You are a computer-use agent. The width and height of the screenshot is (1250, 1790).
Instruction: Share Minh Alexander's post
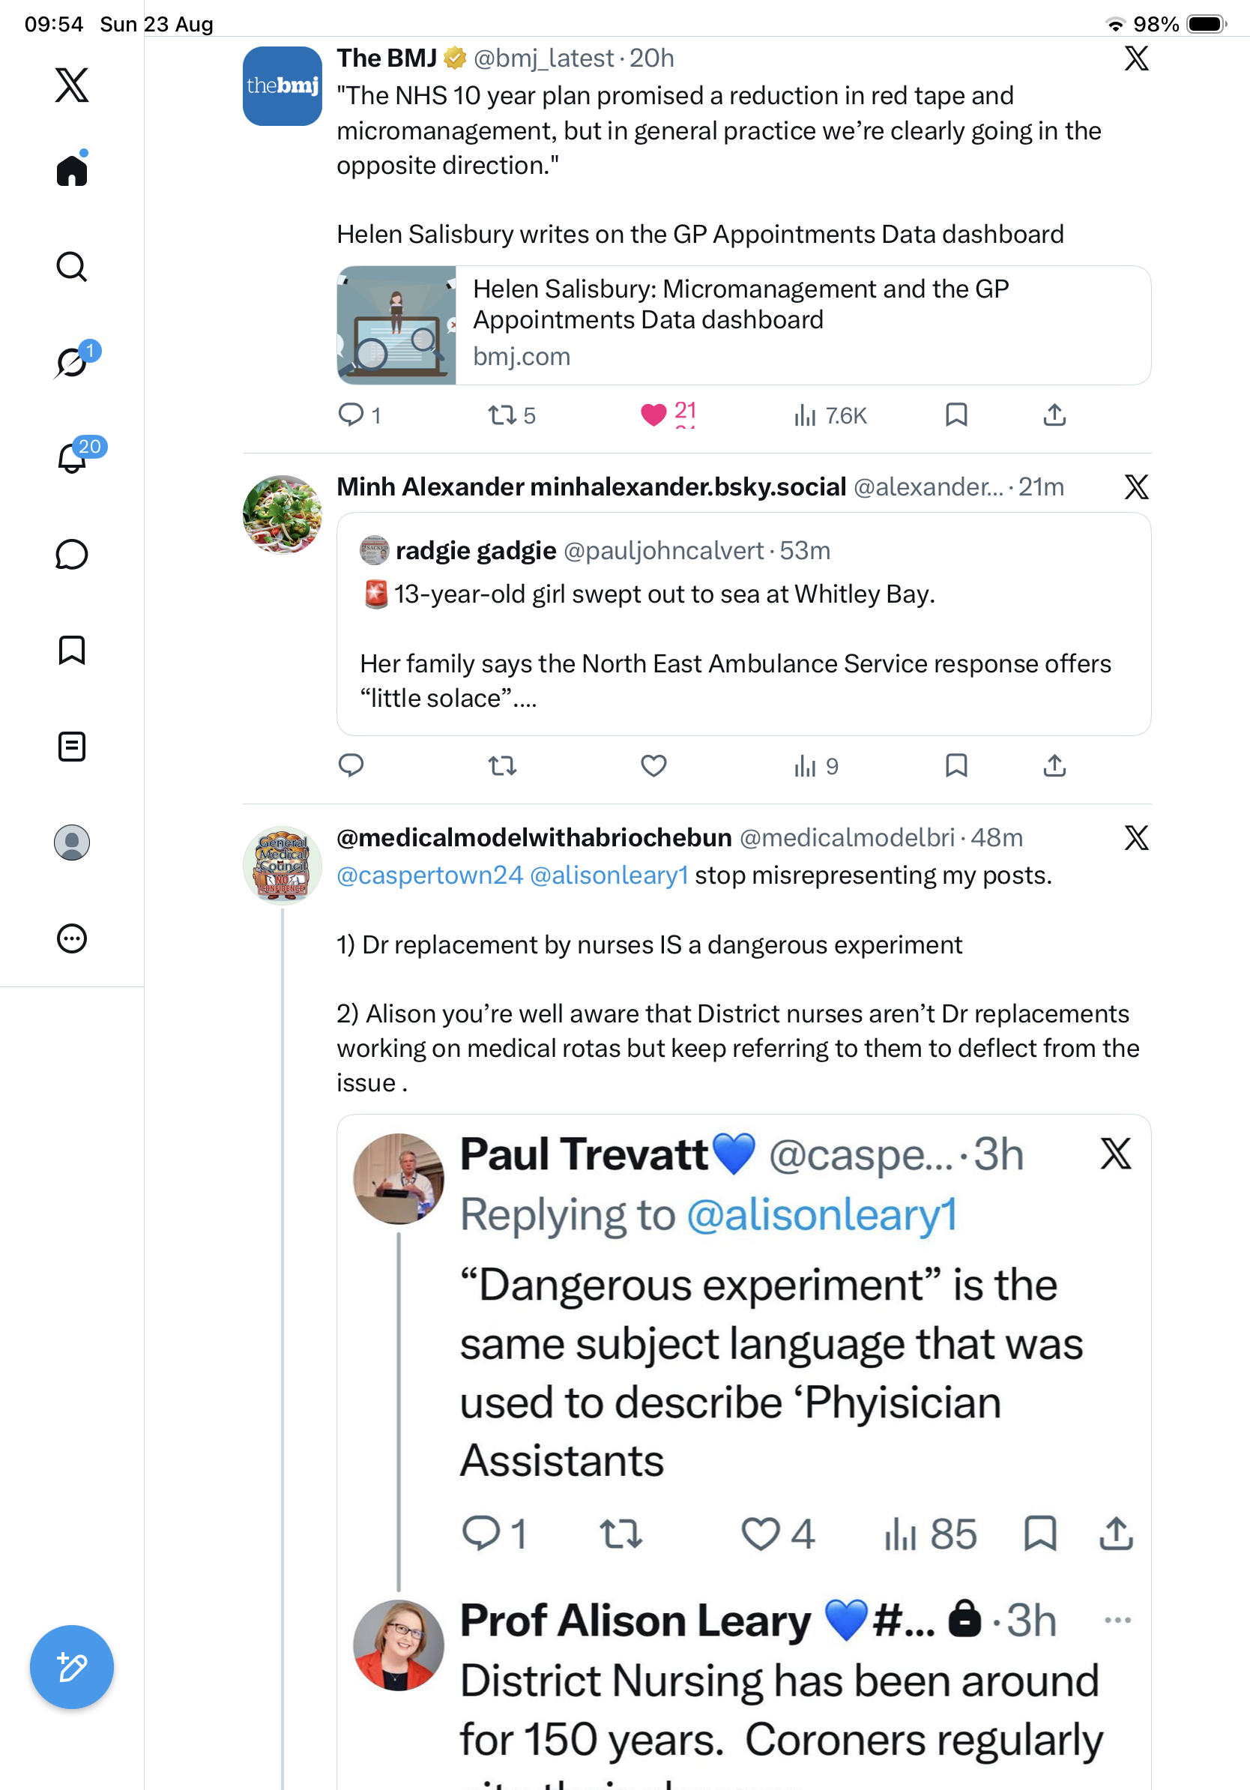click(1054, 765)
